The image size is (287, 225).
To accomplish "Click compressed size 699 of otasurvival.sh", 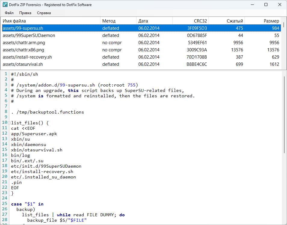I will (x=239, y=64).
